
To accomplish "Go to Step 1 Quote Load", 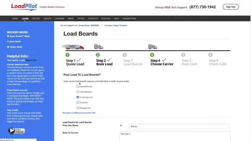I will (x=75, y=62).
